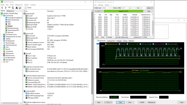187x105 pixels.
Task: Open the Problem size dropdown in LinX
Action: [105, 8]
